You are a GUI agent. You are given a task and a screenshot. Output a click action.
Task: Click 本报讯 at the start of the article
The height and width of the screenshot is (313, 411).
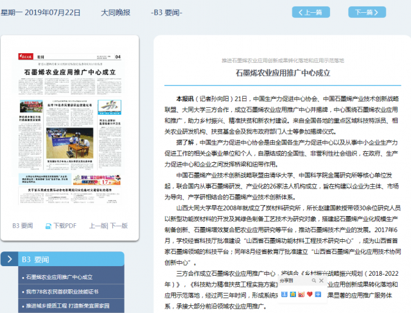[185, 99]
